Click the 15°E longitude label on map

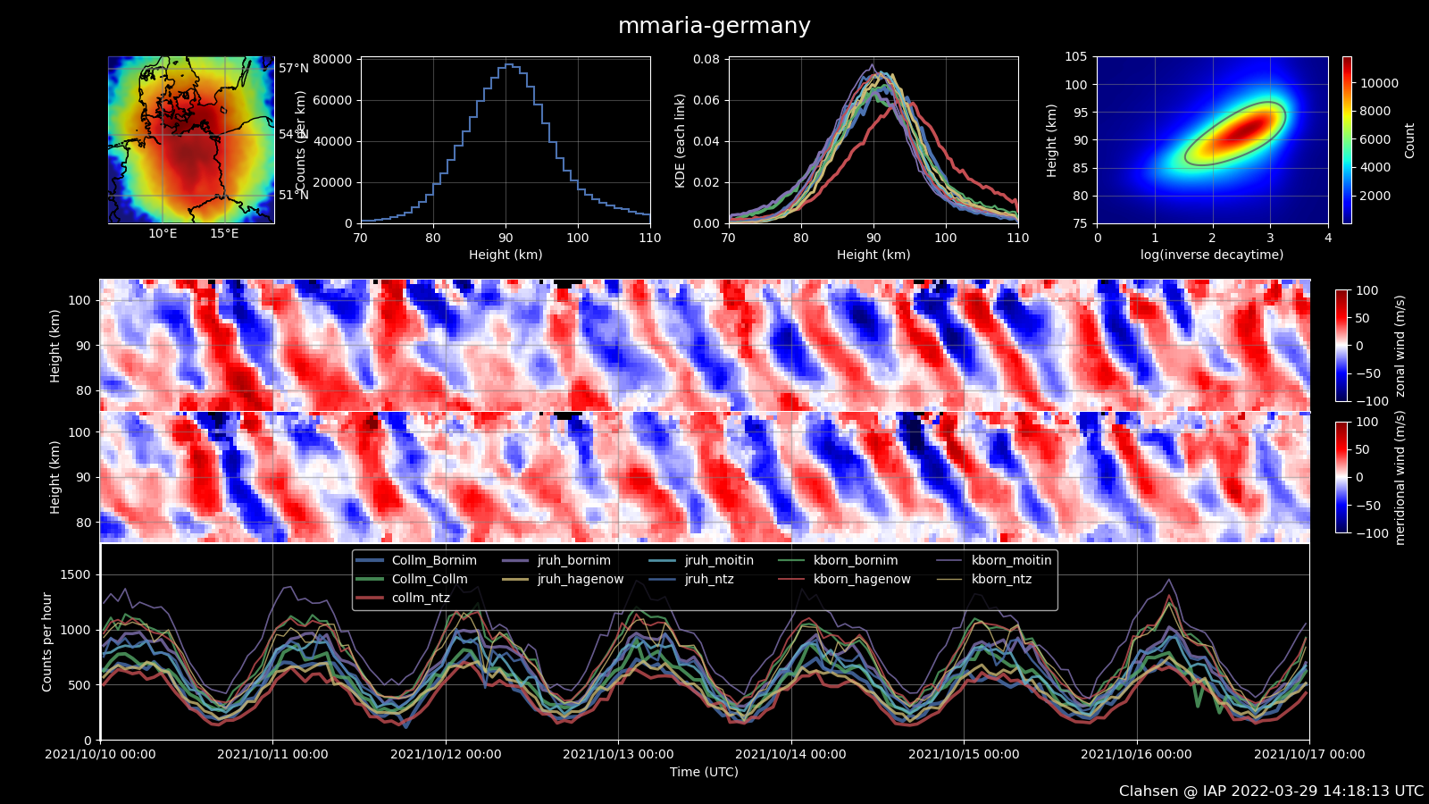[x=224, y=234]
